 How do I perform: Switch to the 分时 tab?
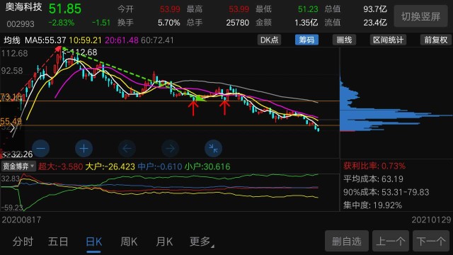(x=23, y=242)
